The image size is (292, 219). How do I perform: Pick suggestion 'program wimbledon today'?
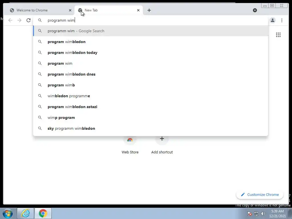tap(151, 52)
